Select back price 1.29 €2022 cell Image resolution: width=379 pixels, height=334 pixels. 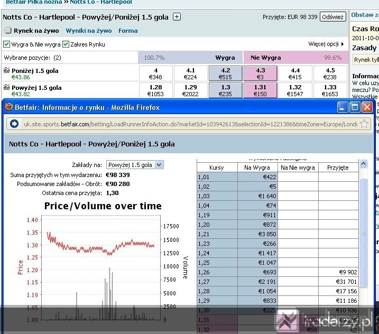click(x=190, y=90)
